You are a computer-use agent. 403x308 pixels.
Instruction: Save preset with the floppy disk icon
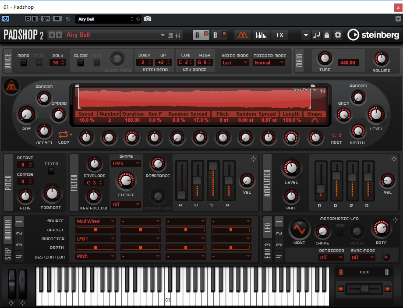pyautogui.click(x=170, y=35)
